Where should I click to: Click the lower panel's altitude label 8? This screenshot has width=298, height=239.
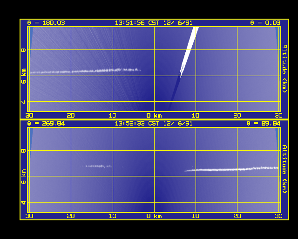23,151
